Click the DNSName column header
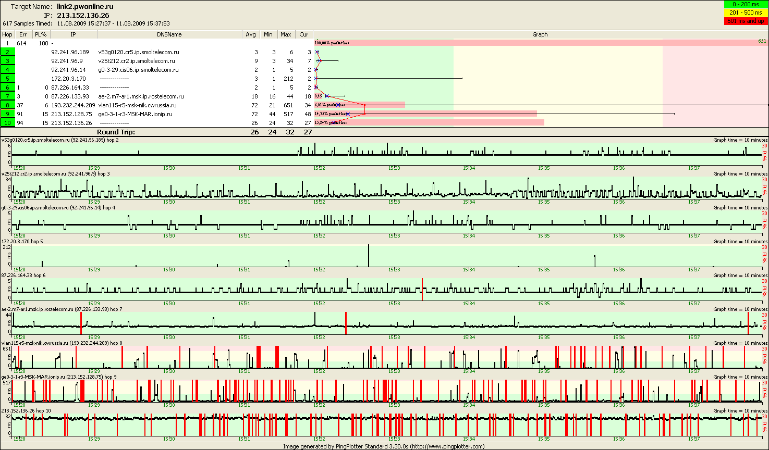The width and height of the screenshot is (769, 450). 169,34
